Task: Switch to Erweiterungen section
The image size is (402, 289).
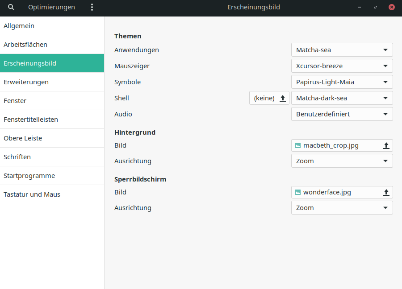Action: point(52,82)
